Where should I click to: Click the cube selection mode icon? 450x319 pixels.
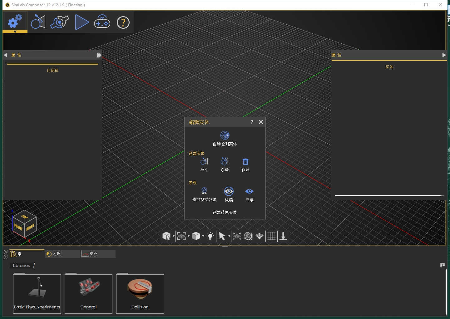point(167,236)
